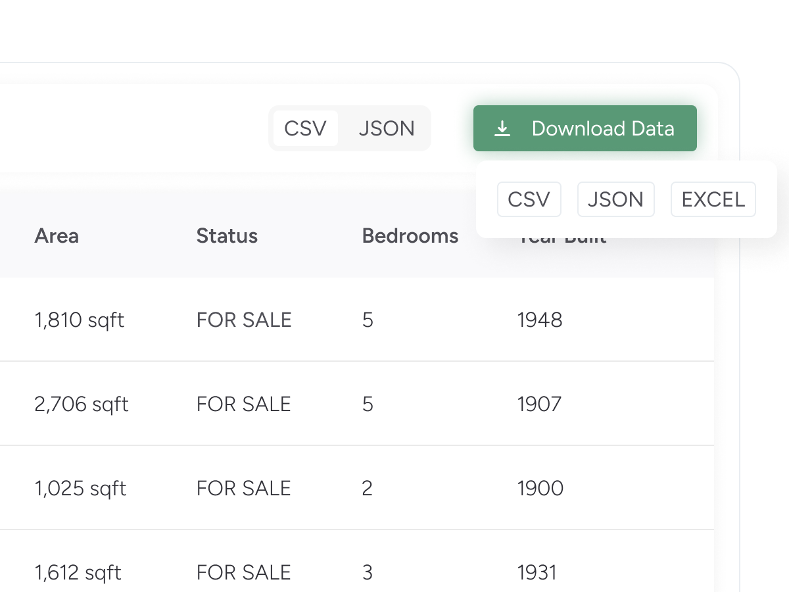
Task: Switch format toggle to CSV
Action: 305,129
